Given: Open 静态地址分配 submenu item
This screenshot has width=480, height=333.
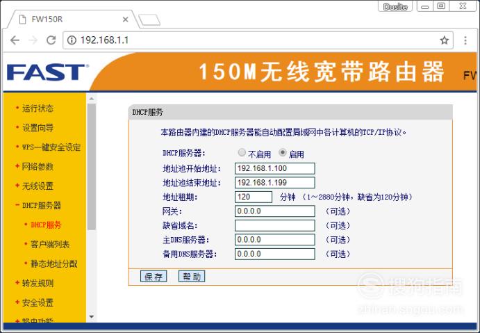Looking at the screenshot, I should [54, 263].
